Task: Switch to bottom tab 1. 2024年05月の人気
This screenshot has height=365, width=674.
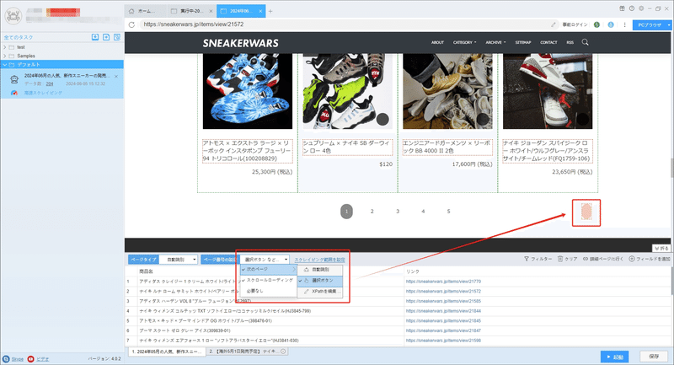Action: coord(166,352)
